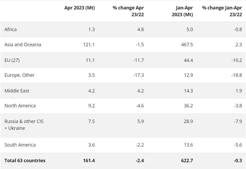Click the 36.2 North America Jan-Apr value

click(188, 106)
